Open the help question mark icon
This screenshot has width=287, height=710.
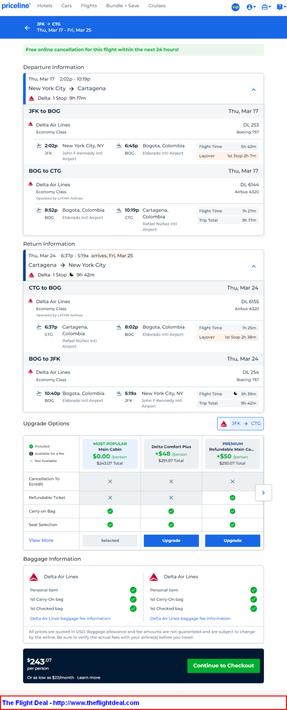point(281,7)
